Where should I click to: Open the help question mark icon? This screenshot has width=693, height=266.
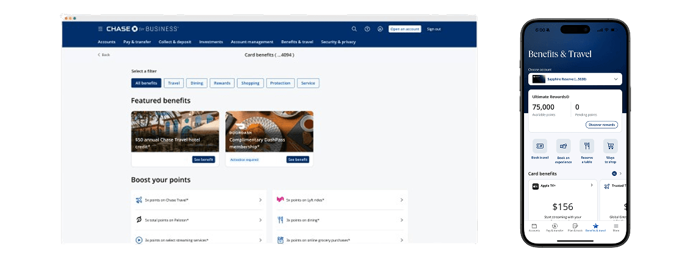367,29
